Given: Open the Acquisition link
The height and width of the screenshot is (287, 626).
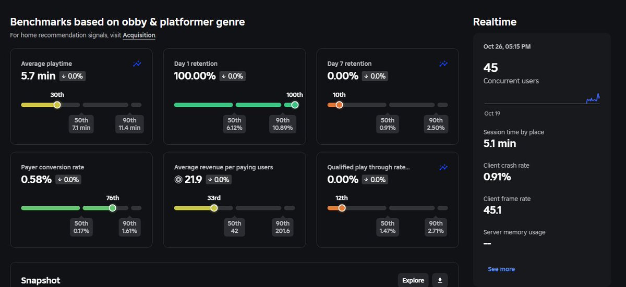Looking at the screenshot, I should click(x=139, y=35).
